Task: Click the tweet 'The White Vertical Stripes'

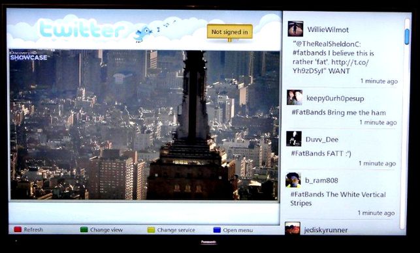Action: pyautogui.click(x=338, y=199)
